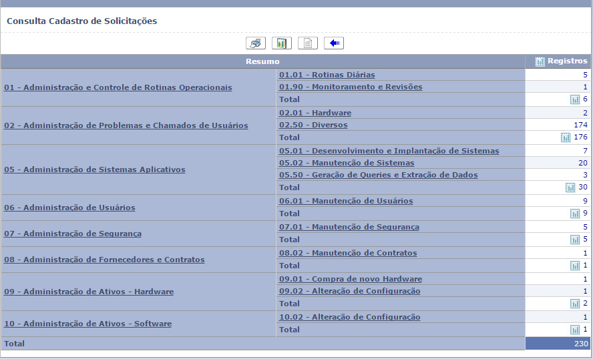Select 02 - Administração de Problemas e Chamados

pyautogui.click(x=126, y=125)
